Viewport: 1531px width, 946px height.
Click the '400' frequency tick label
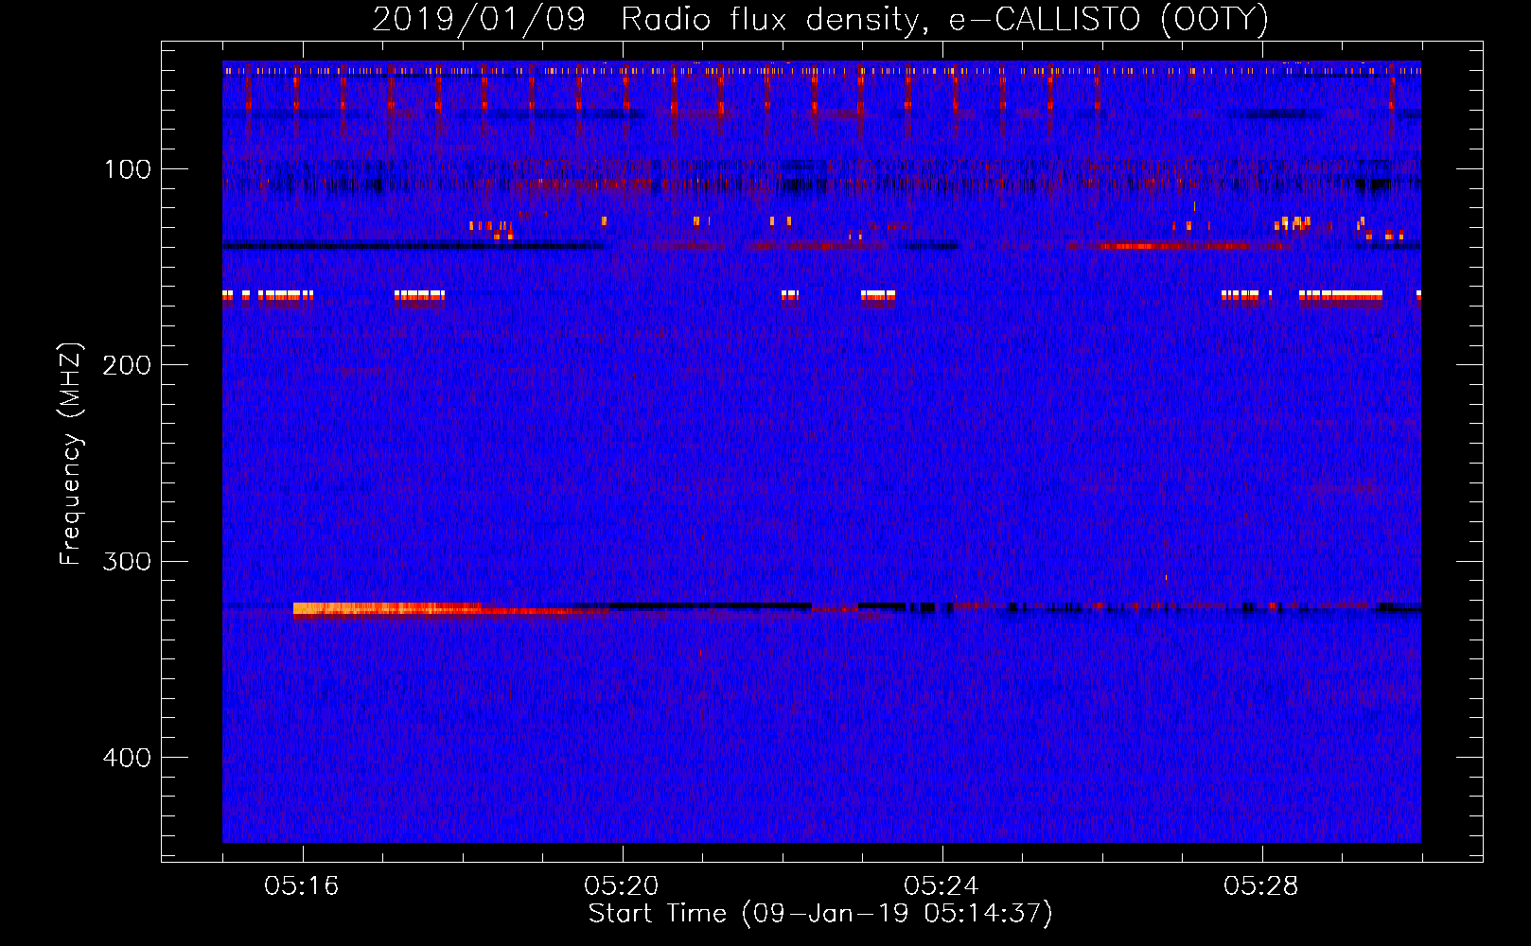[128, 758]
